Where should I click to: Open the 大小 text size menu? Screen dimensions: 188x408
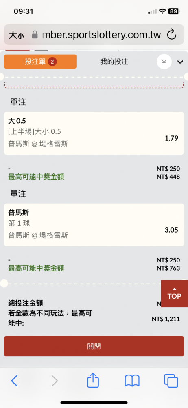coord(16,35)
